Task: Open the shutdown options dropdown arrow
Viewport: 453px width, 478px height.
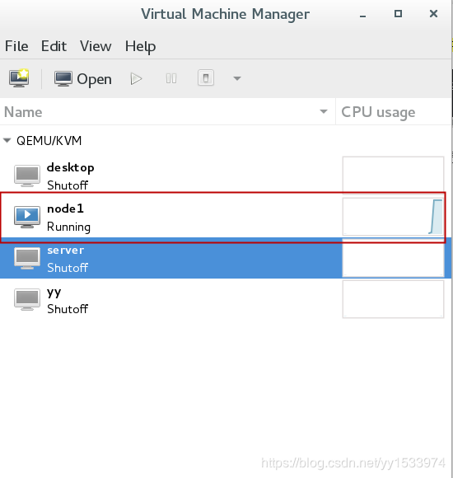Action: coord(237,78)
